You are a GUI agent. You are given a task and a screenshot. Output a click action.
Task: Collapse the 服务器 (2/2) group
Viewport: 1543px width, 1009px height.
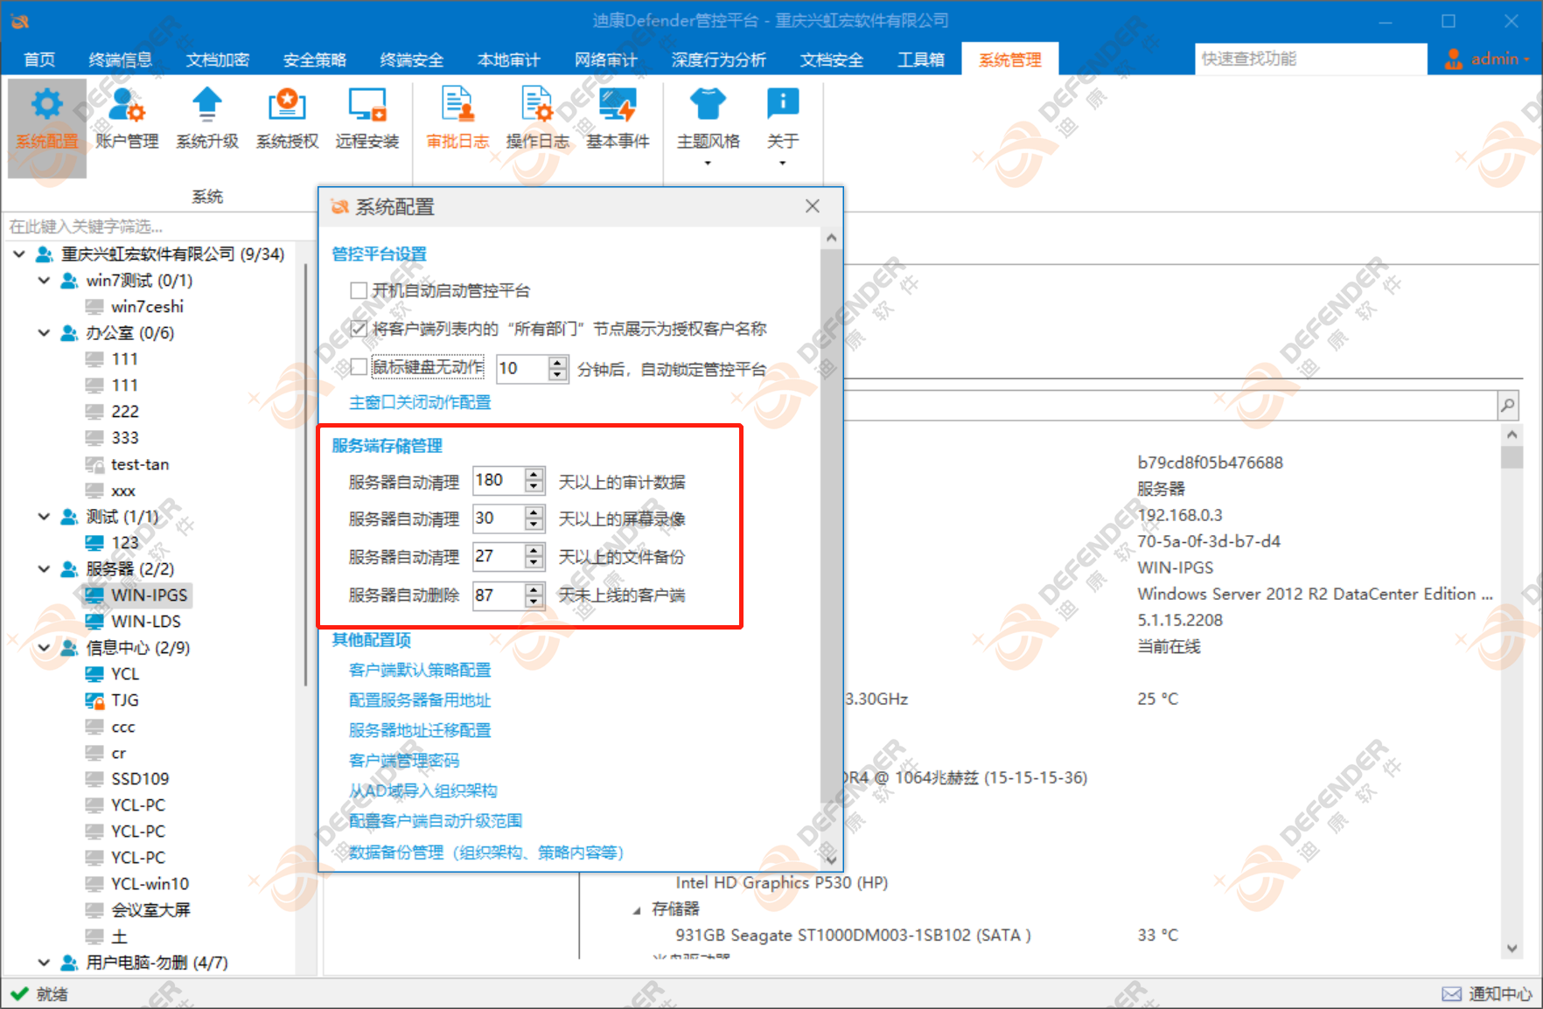coord(44,569)
